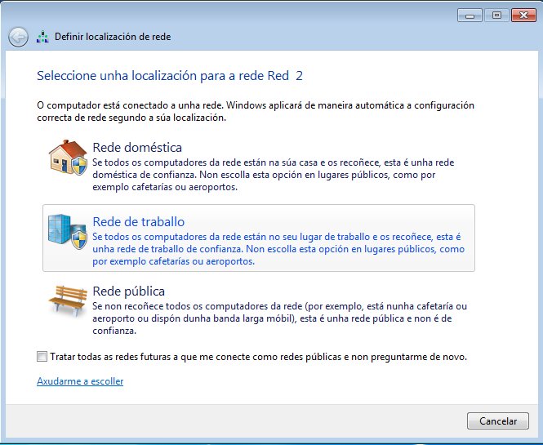Maximize the network location window
The height and width of the screenshot is (445, 543).
click(496, 16)
